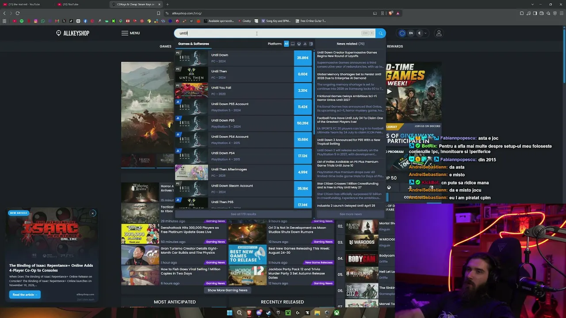Select the All platforms filter
The image size is (566, 318).
[x=286, y=44]
